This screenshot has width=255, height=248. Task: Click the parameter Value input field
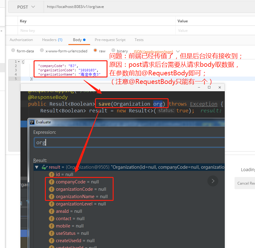(x=215, y=31)
